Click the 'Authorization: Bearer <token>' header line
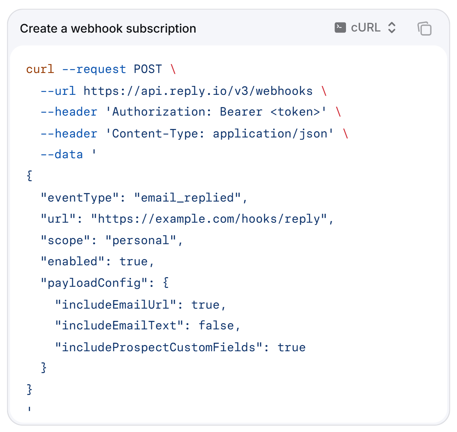This screenshot has height=432, width=457. 191,112
